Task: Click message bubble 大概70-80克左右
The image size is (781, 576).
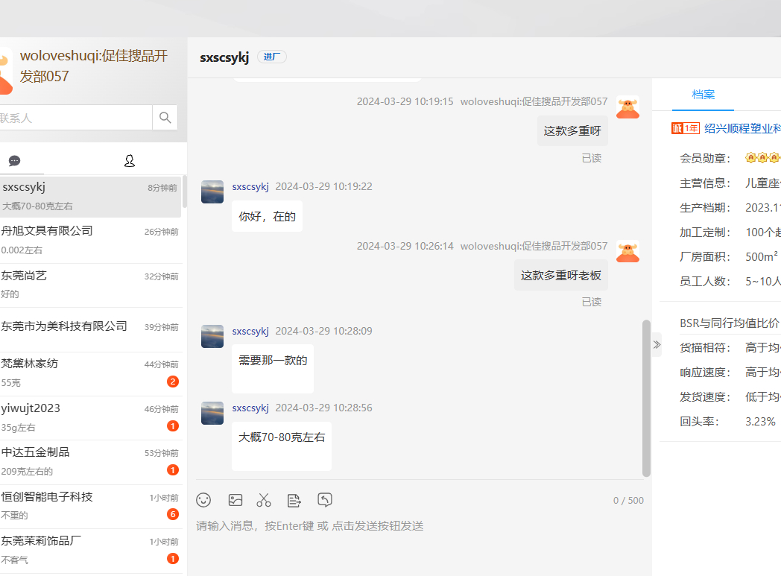Action: coord(282,446)
